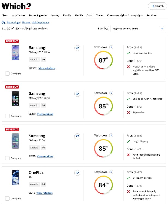Open the Samsung Galaxy S25+ phone thumbnail
168x206 pixels.
[x=16, y=141]
